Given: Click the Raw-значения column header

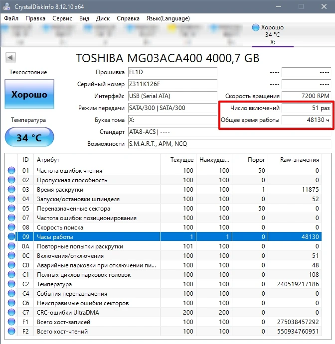Looking at the screenshot, I should tap(295, 160).
